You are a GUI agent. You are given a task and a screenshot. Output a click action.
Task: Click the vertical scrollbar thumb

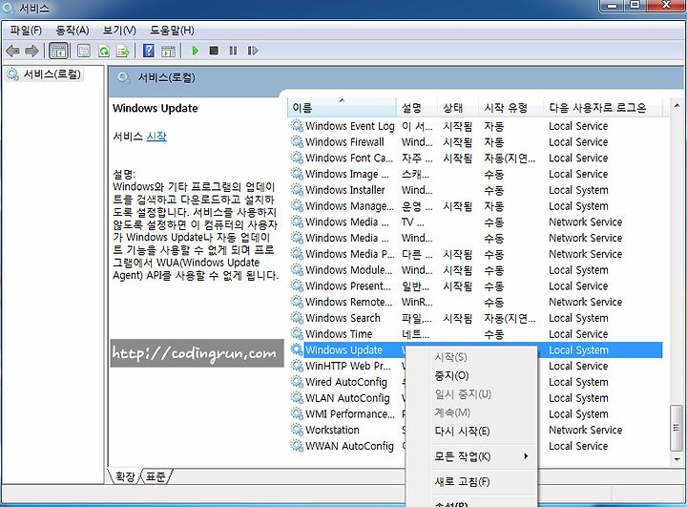[x=677, y=428]
